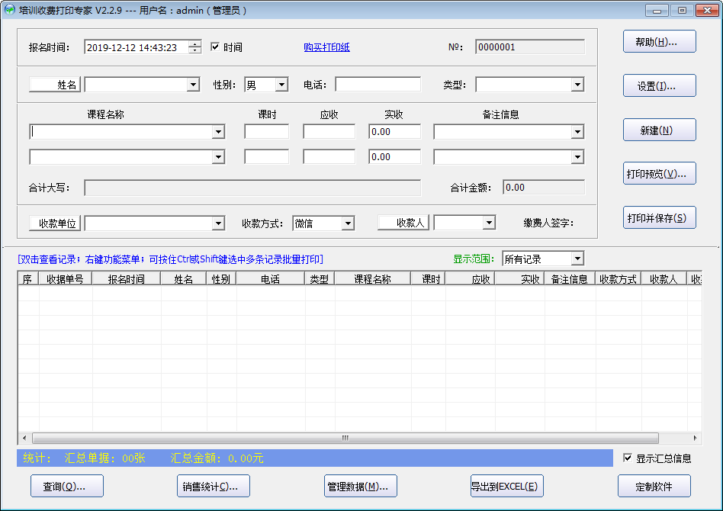
Task: Click first row 应收 input field
Action: coord(329,132)
